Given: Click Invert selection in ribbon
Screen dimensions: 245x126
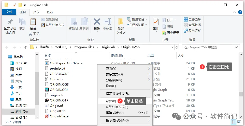Looking at the screenshot, I should [x=192, y=30].
